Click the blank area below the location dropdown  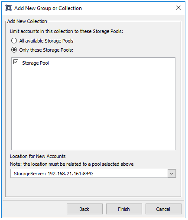click(93, 187)
